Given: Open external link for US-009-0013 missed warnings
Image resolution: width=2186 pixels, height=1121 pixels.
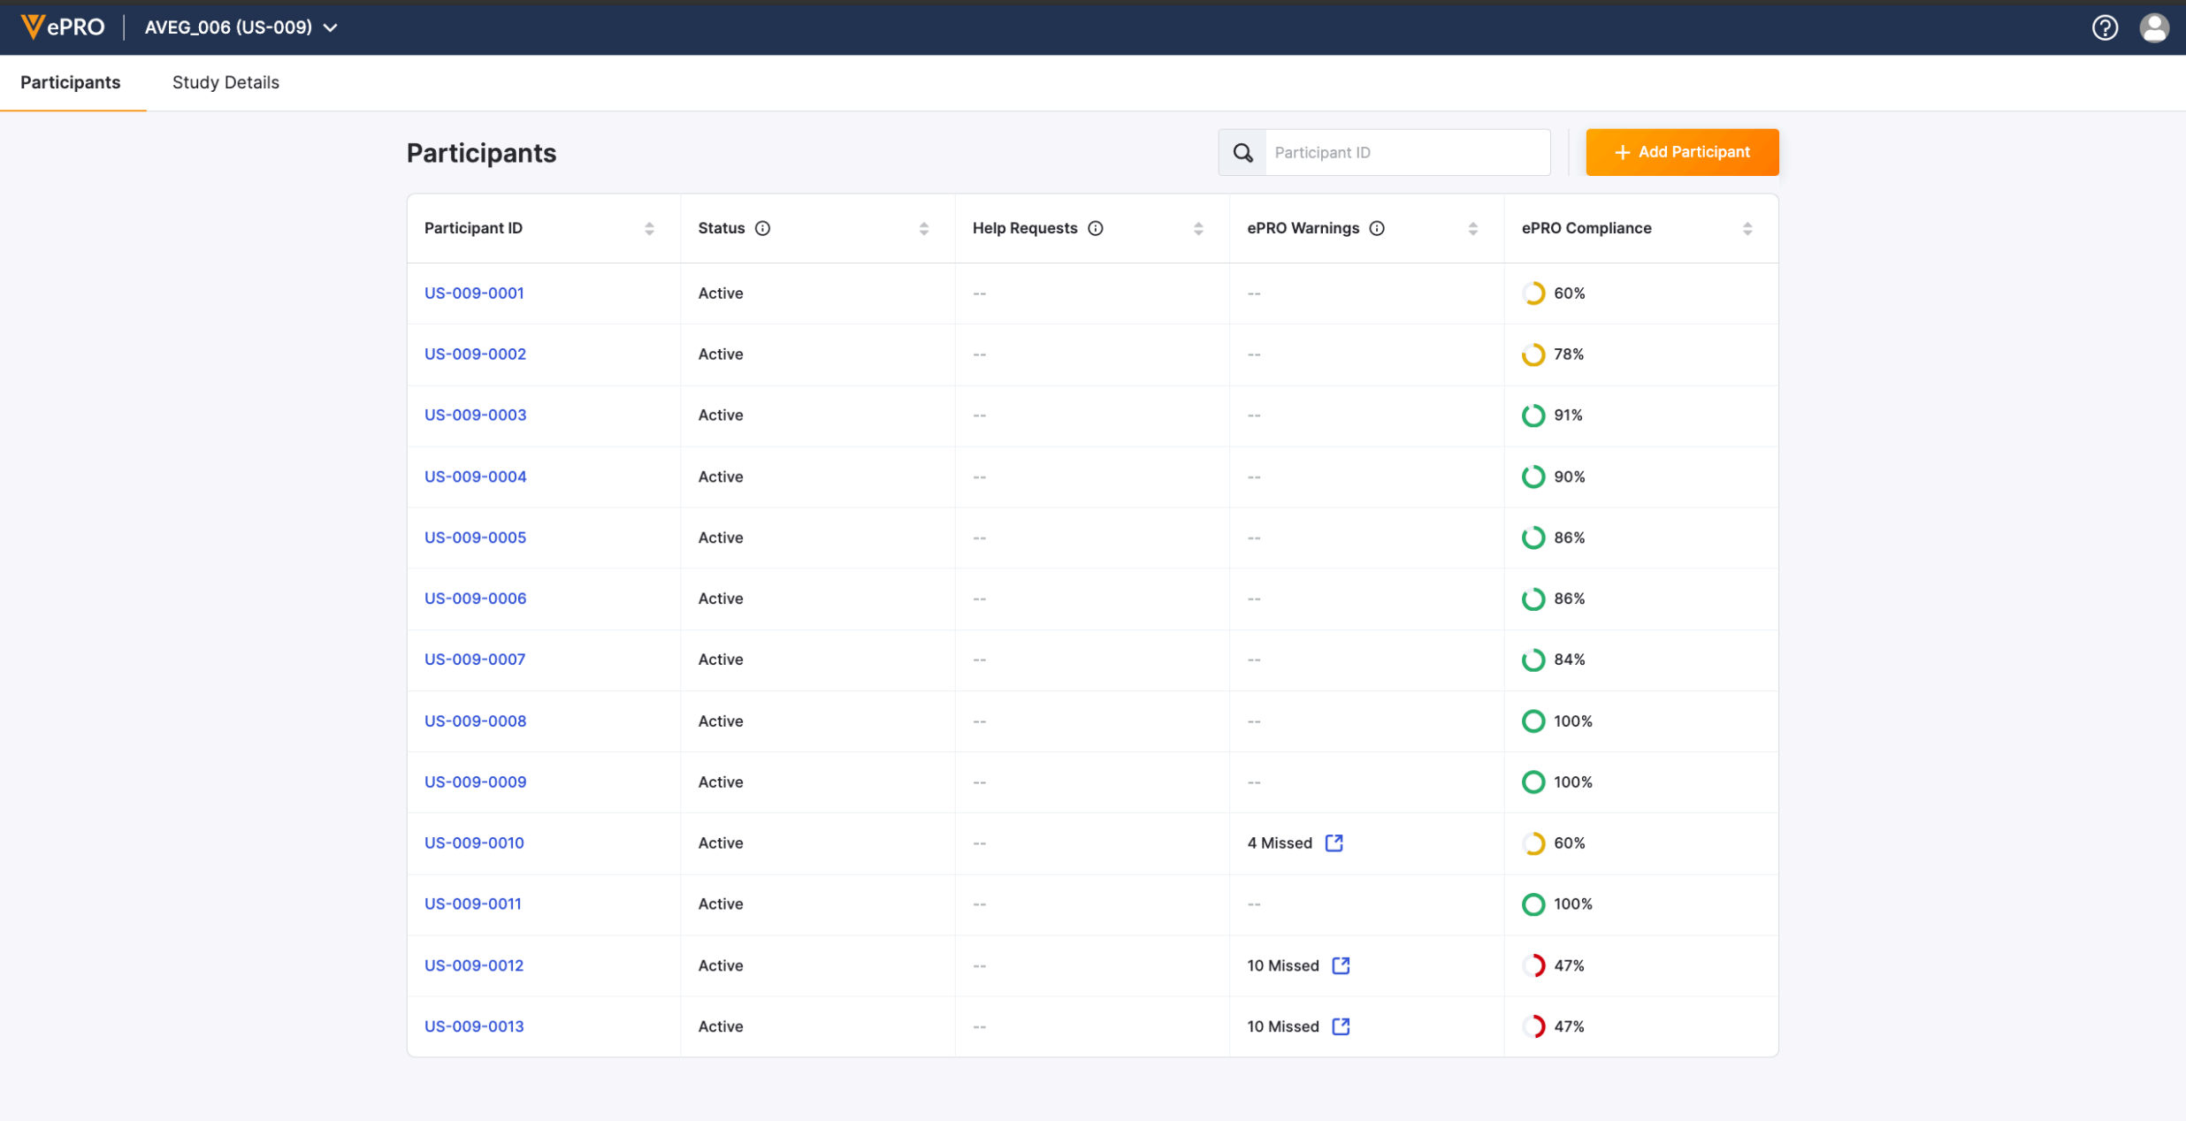Looking at the screenshot, I should pyautogui.click(x=1341, y=1026).
